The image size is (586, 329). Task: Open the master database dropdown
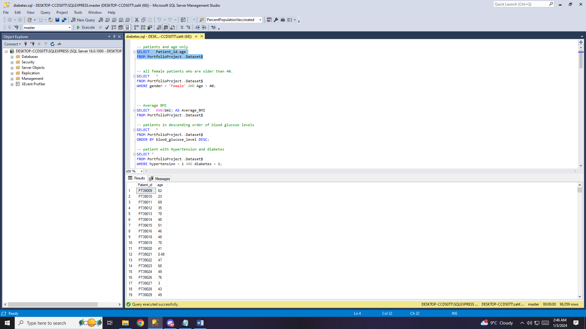(70, 28)
